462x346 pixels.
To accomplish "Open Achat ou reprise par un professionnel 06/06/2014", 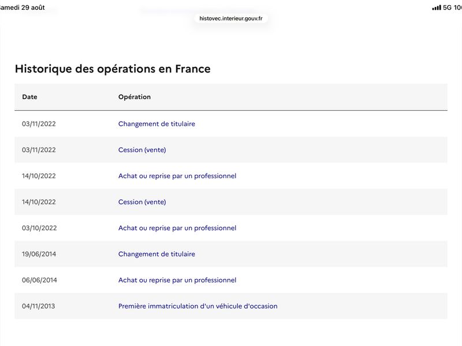I will pos(177,280).
